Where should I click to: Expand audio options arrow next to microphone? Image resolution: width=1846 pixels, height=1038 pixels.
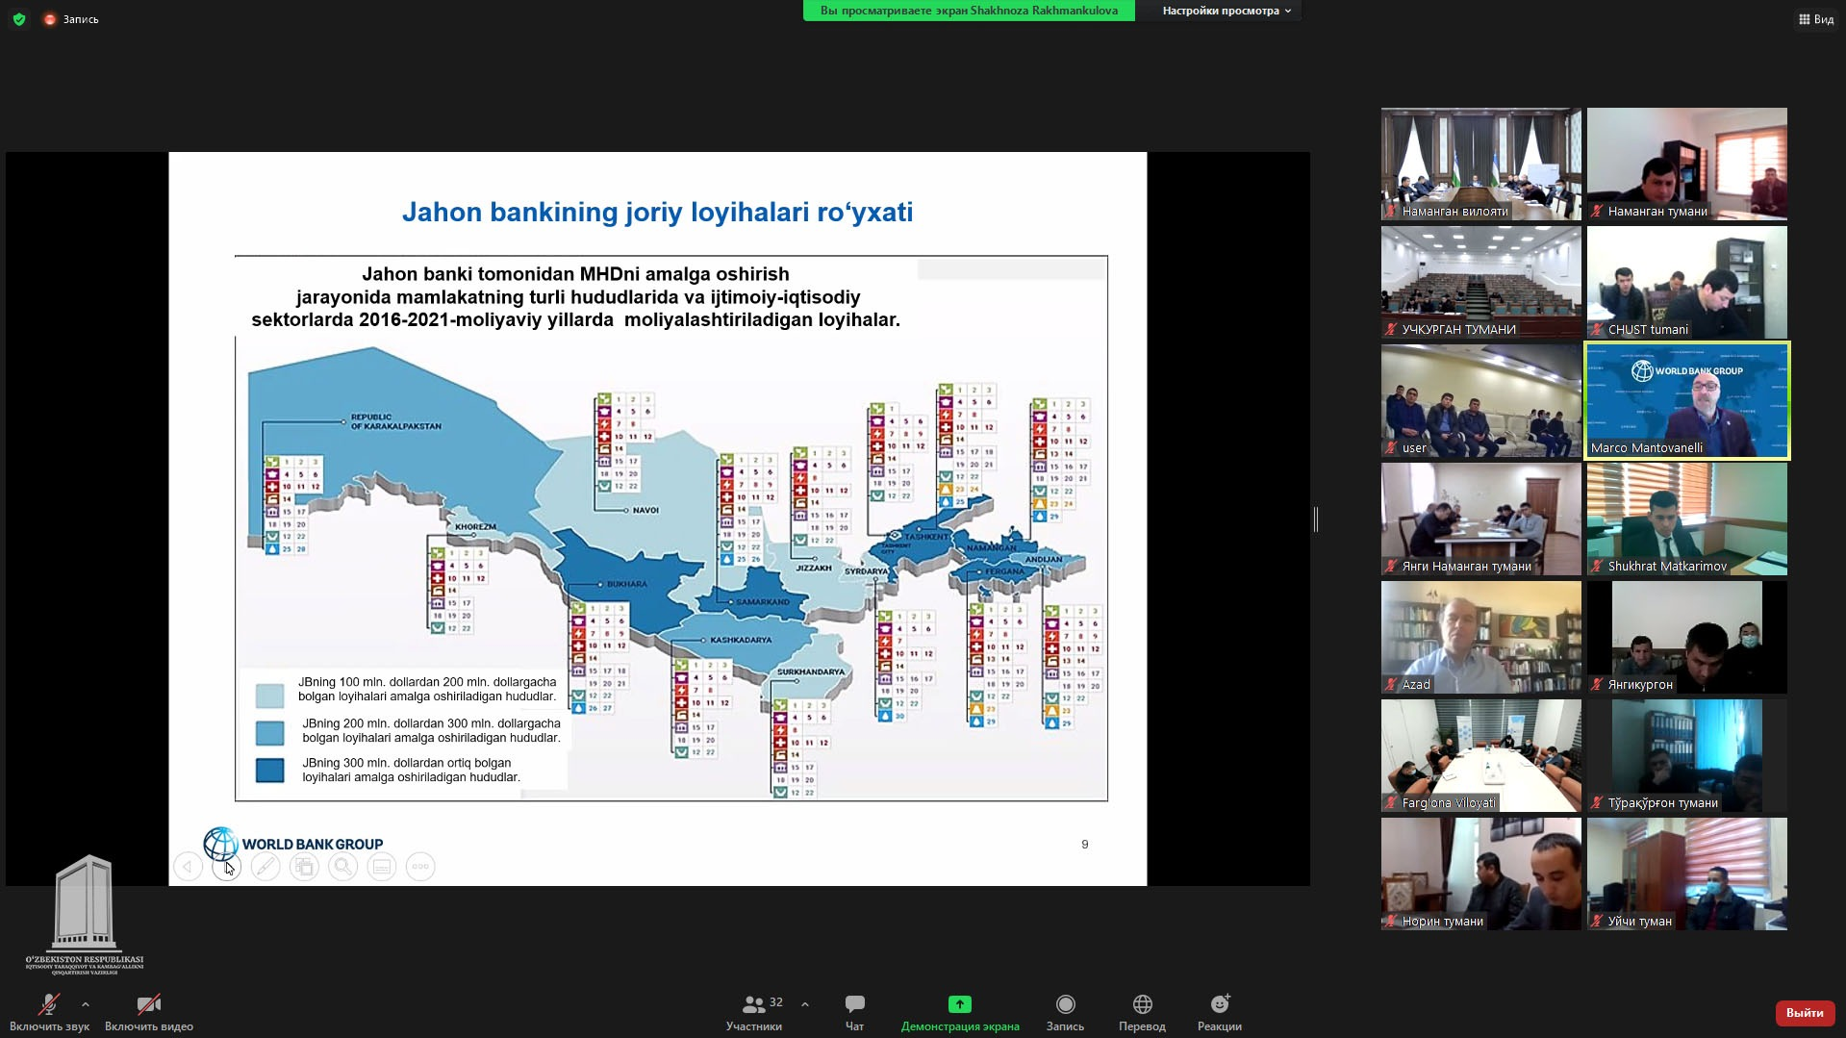click(x=86, y=1004)
